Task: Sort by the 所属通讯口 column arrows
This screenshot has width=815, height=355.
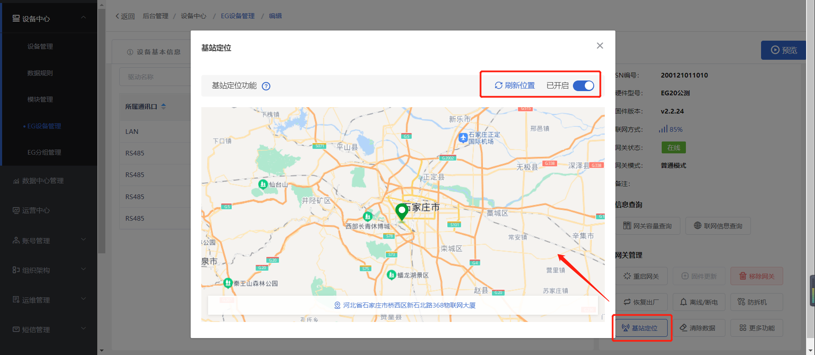Action: point(164,107)
